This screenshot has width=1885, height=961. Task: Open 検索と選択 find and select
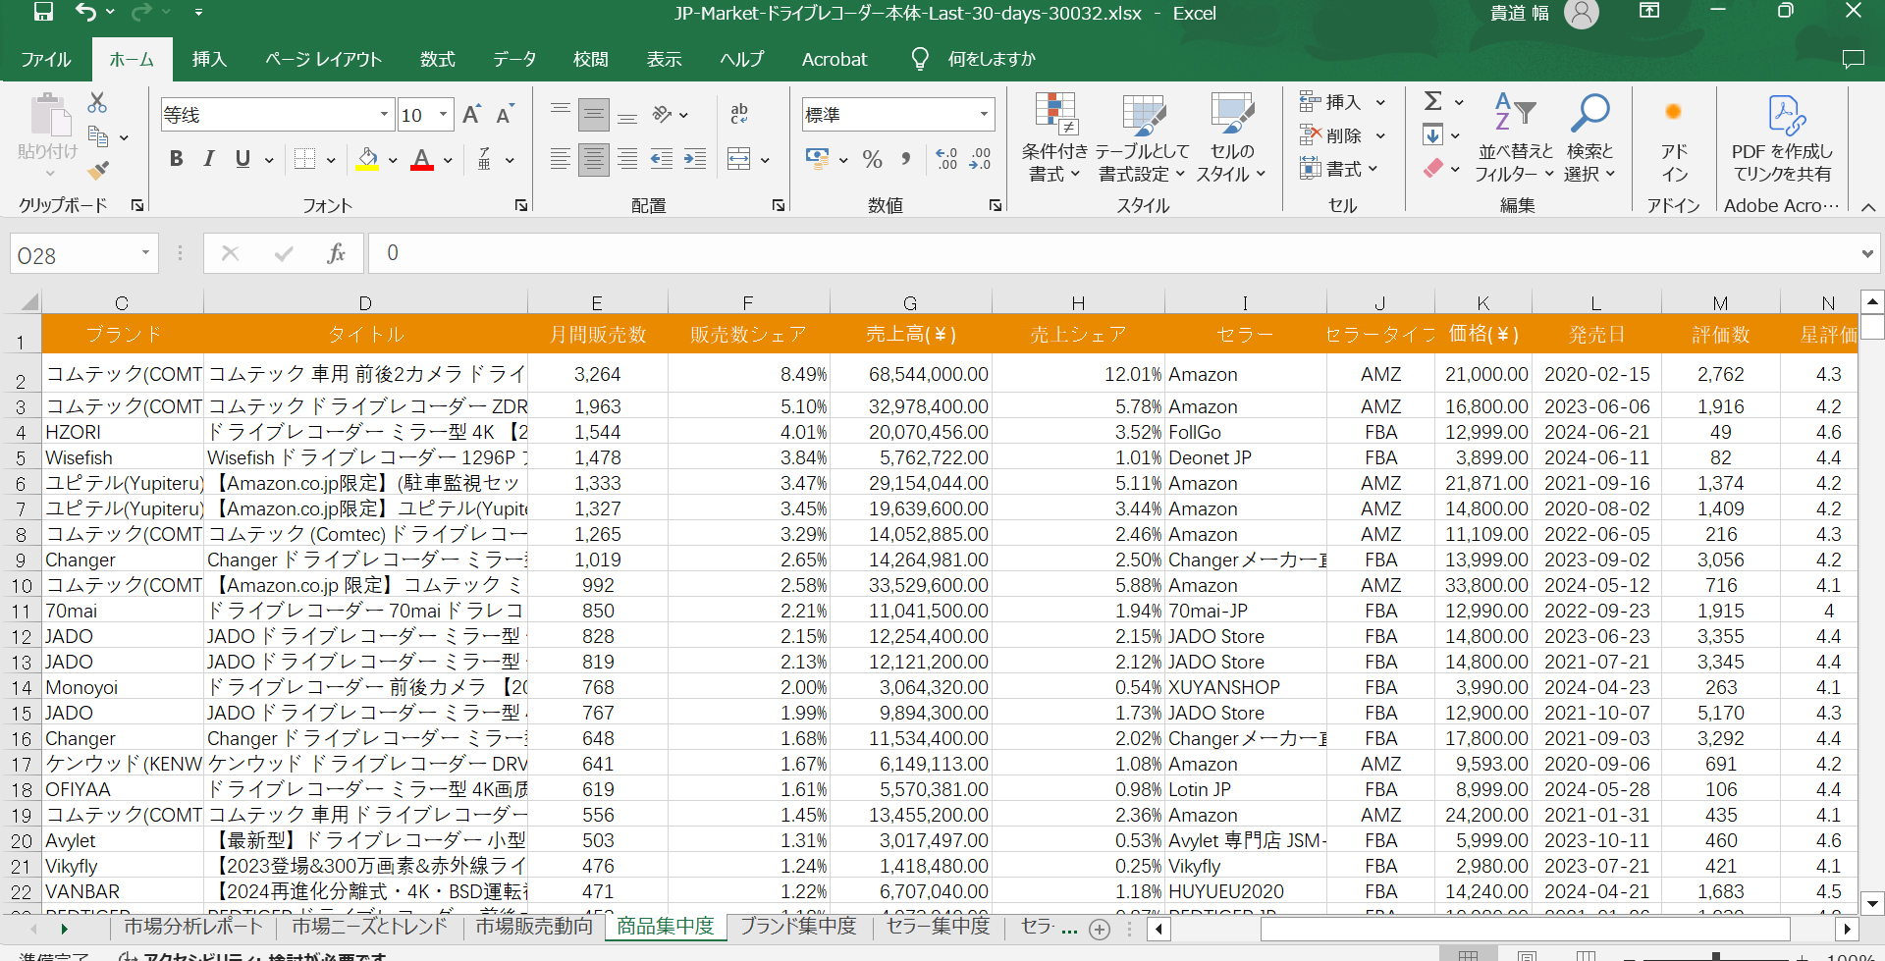1589,137
